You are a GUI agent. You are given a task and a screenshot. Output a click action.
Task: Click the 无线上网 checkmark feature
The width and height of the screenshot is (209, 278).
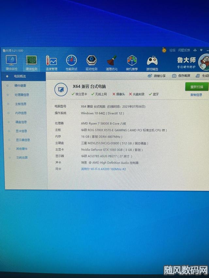point(99,94)
